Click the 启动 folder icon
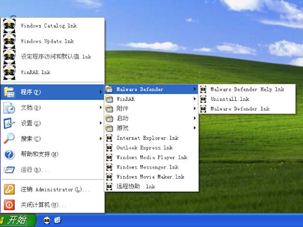This screenshot has height=227, width=303. pyautogui.click(x=109, y=118)
